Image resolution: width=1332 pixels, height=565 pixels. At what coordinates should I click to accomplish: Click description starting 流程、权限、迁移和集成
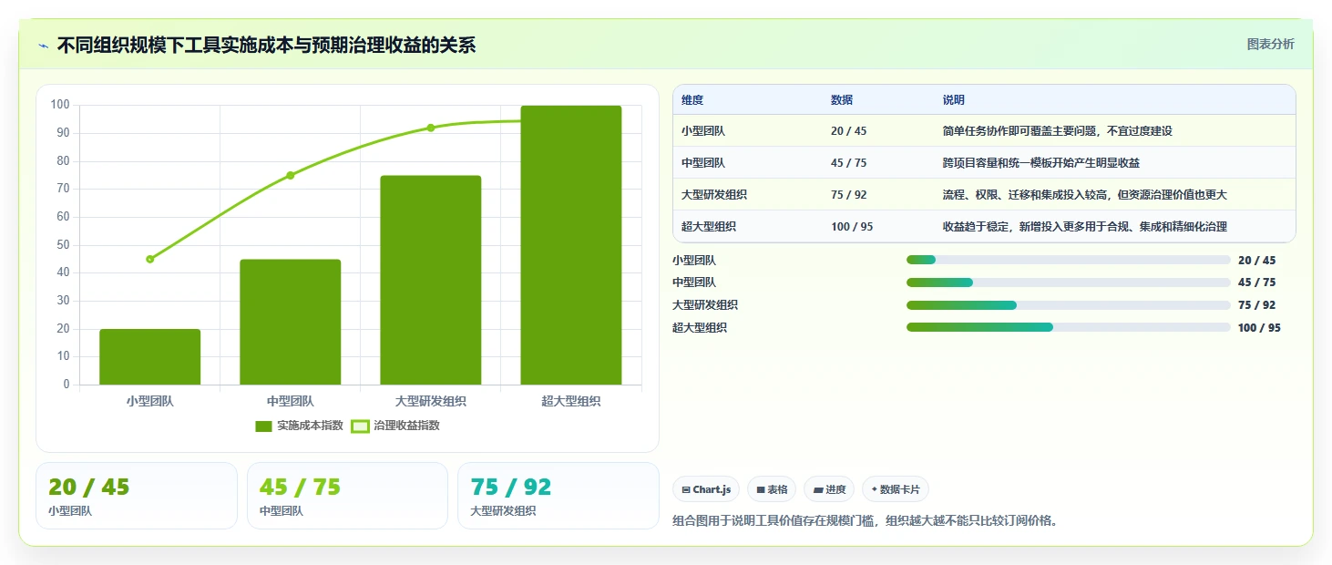click(x=1085, y=195)
